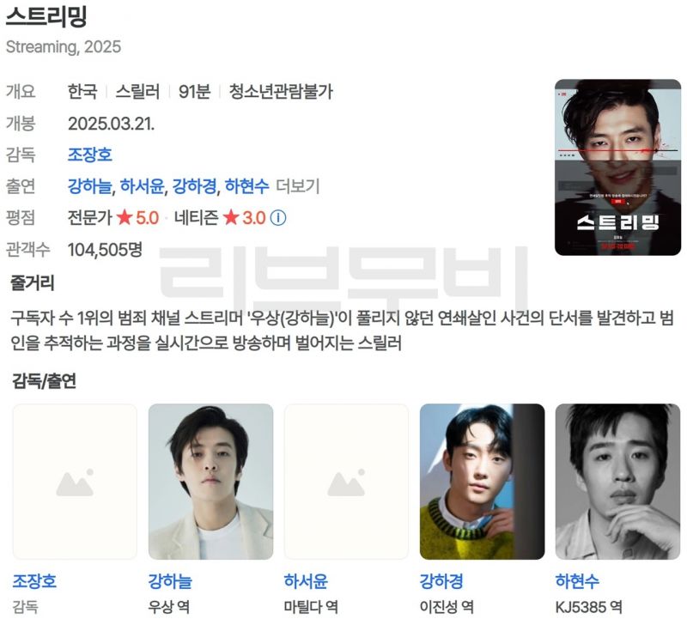
Task: Click 하서윤 name under the placeholder card
Action: 306,581
